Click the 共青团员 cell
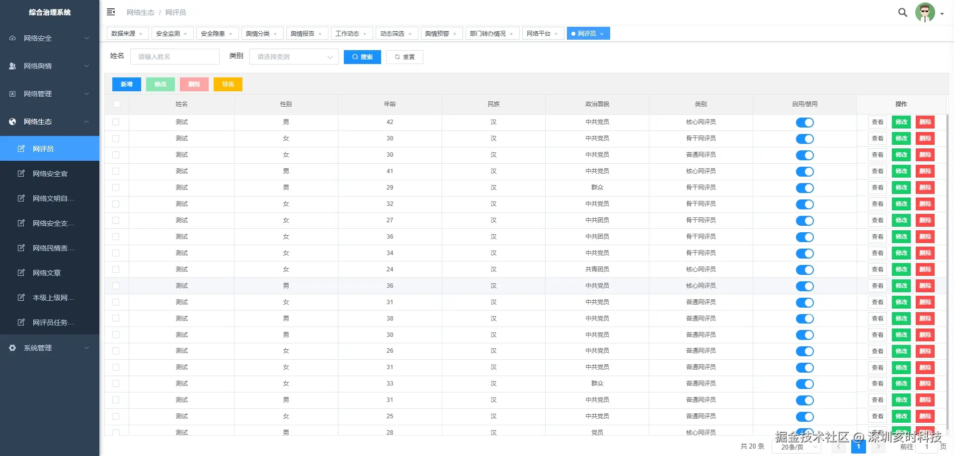 (x=597, y=269)
